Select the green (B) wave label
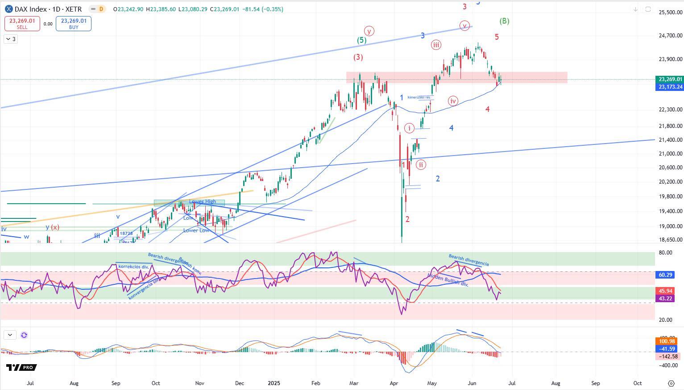Screen dimensions: 684x390 (504, 21)
